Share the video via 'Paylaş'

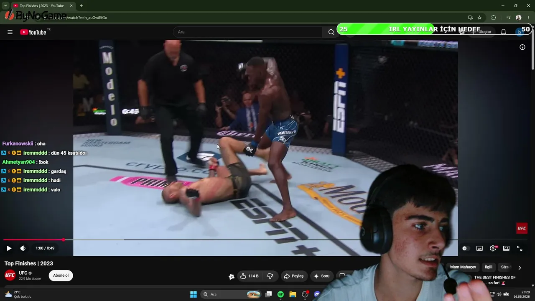click(x=293, y=276)
